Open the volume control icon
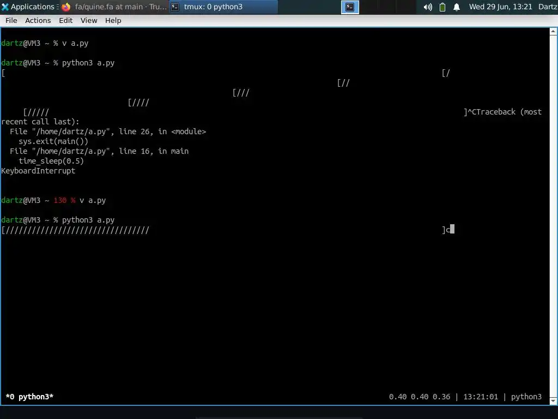 428,7
